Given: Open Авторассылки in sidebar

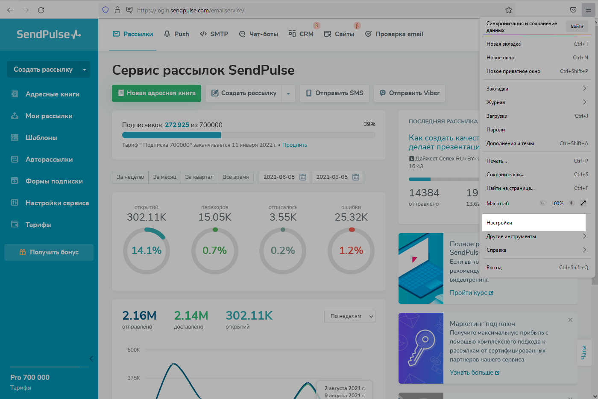Looking at the screenshot, I should pos(49,159).
